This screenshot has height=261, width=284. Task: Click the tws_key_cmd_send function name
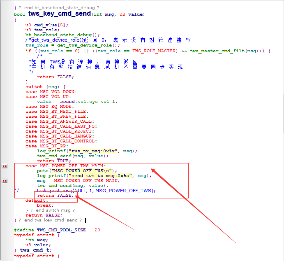coord(60,14)
